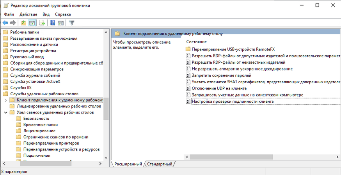Click policy icon beside Запретить сохранение паролей
The image size is (341, 175).
pos(188,75)
